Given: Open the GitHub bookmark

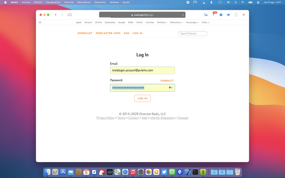Looking at the screenshot, I should click(x=98, y=22).
